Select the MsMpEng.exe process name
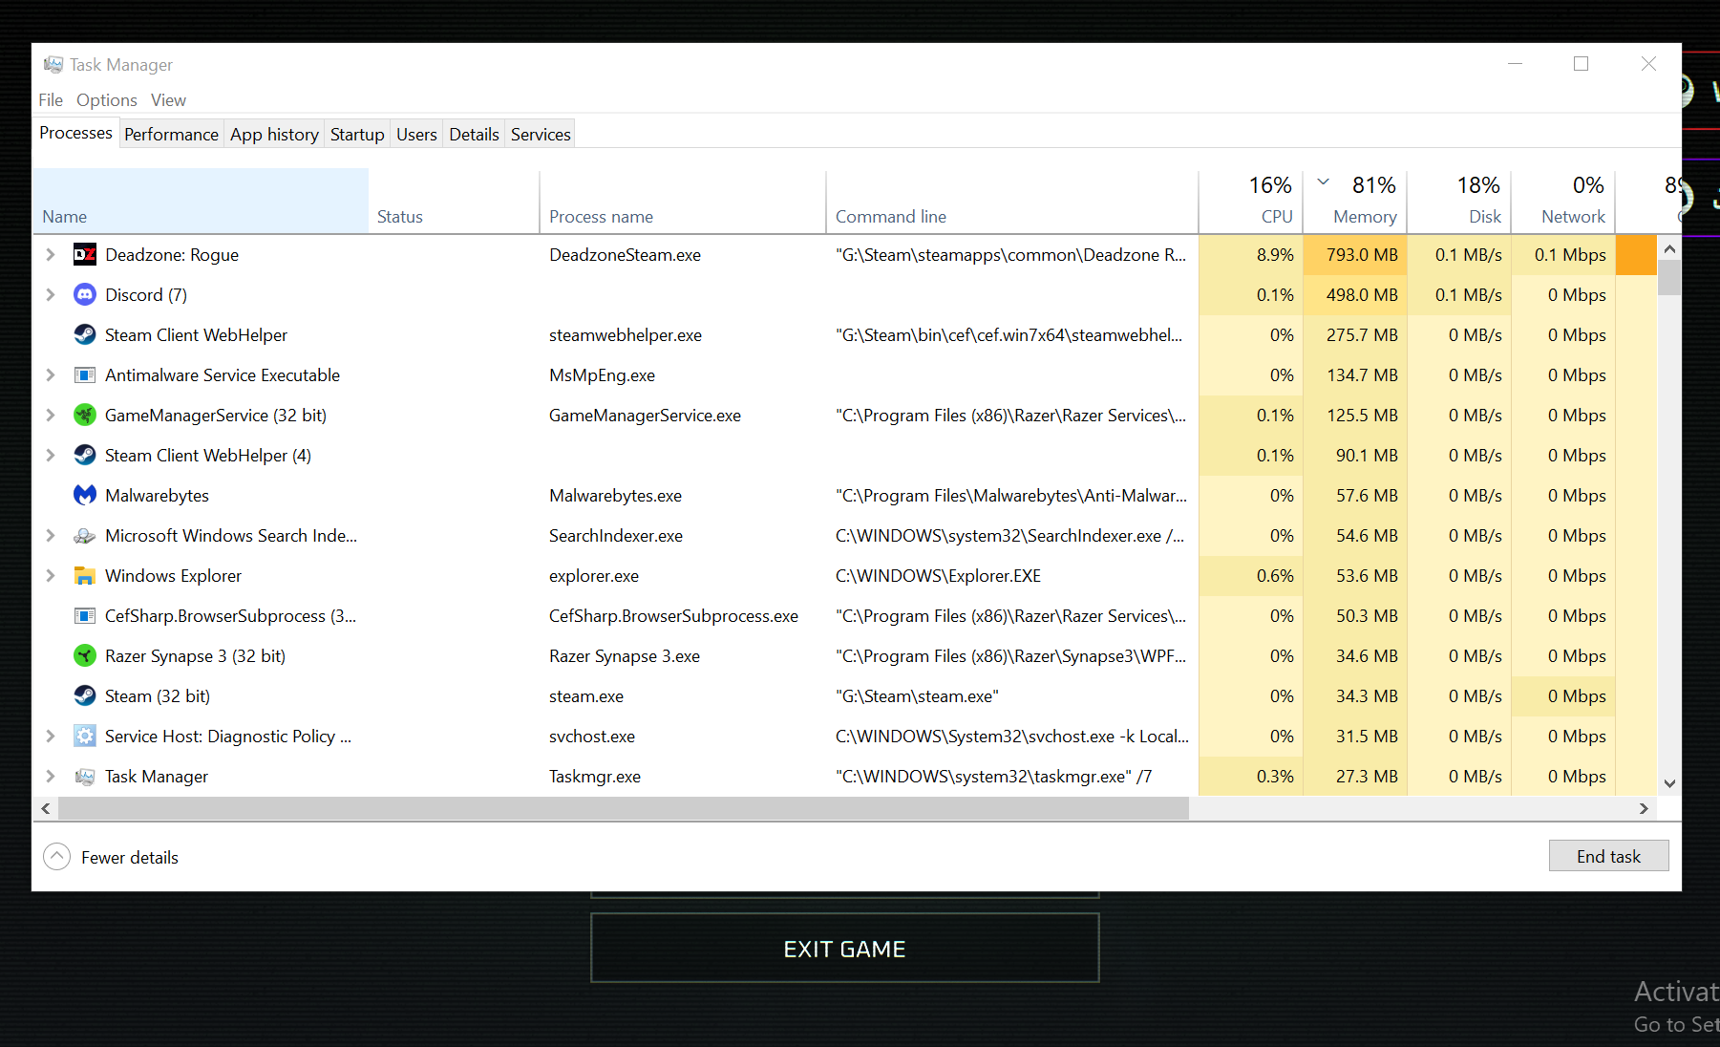1720x1047 pixels. tap(602, 375)
